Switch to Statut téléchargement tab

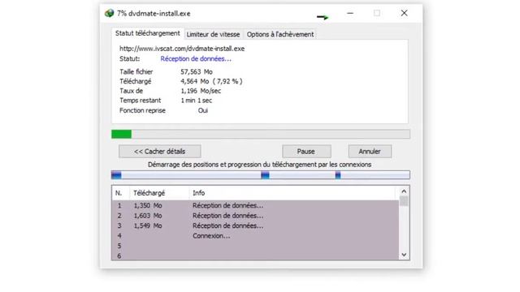point(148,33)
